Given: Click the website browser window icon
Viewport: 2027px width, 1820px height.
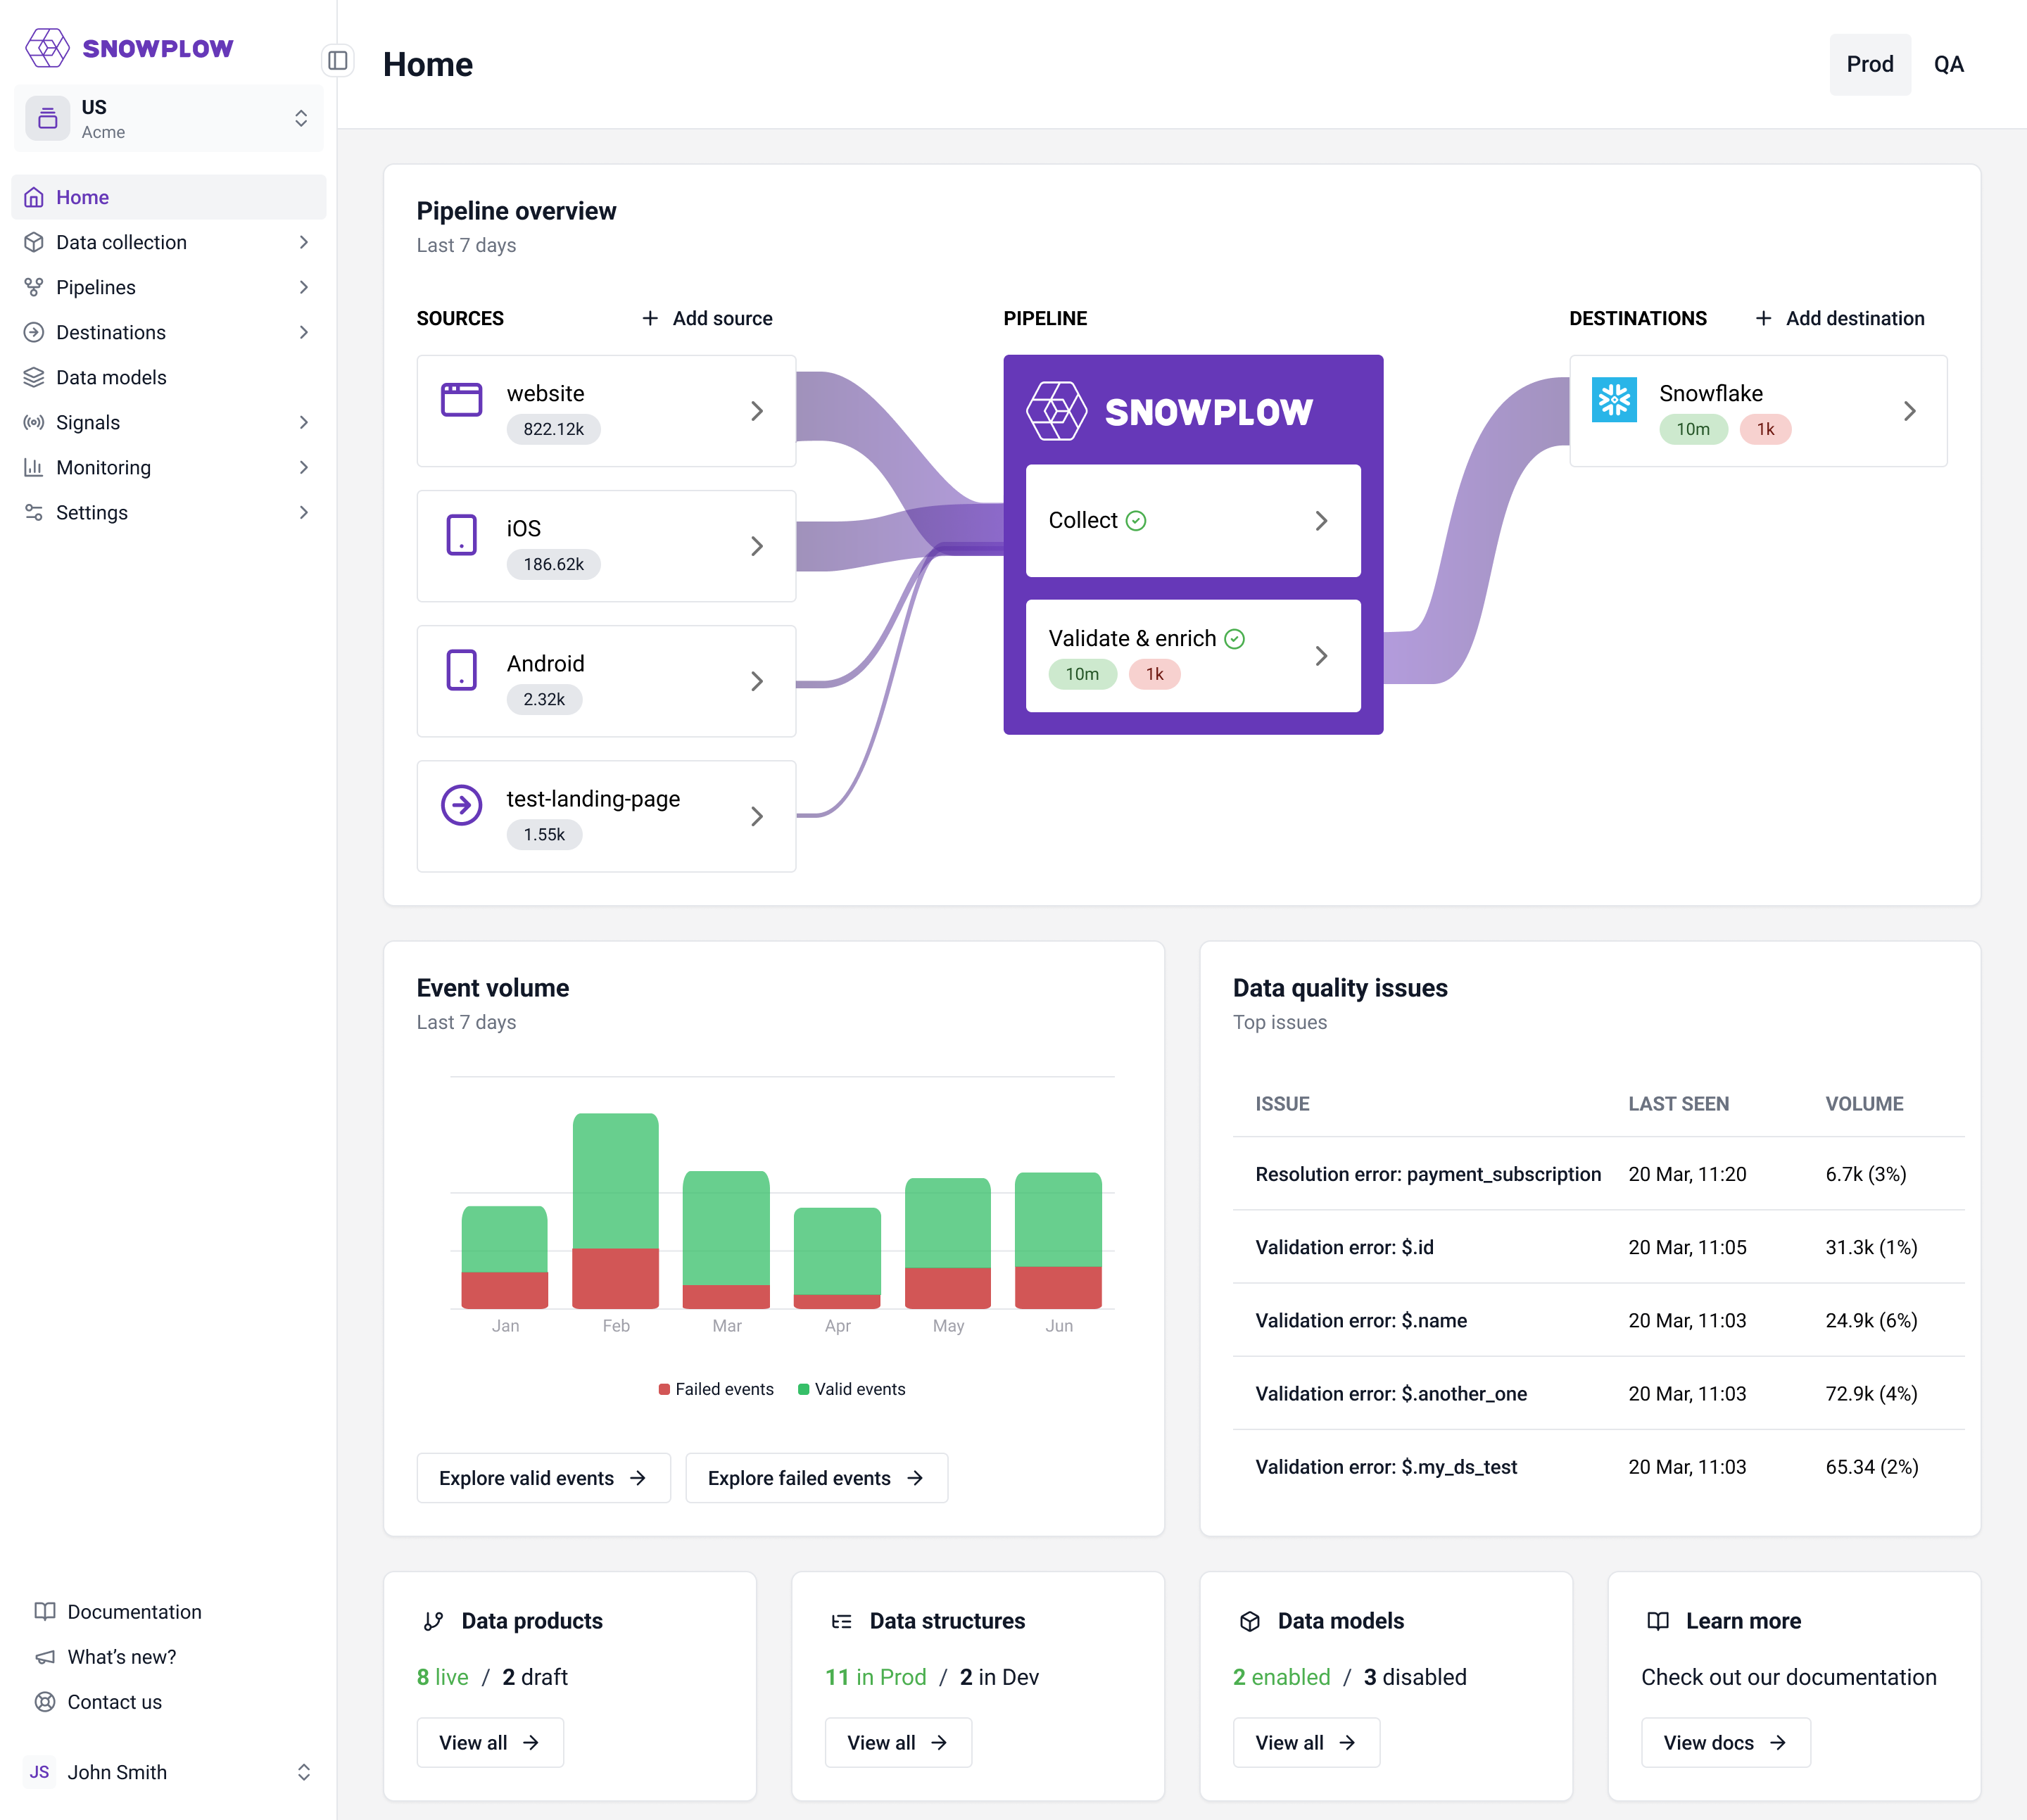Looking at the screenshot, I should point(462,399).
